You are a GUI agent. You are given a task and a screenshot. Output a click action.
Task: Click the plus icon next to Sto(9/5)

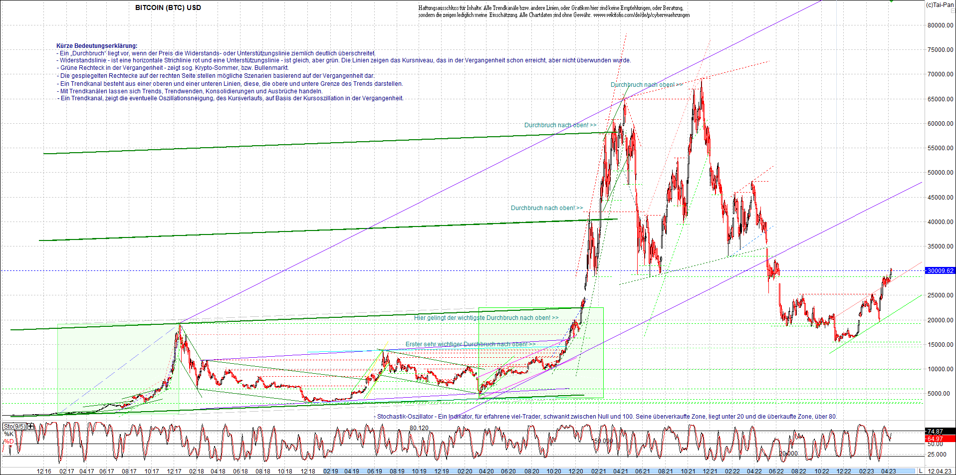coord(30,426)
